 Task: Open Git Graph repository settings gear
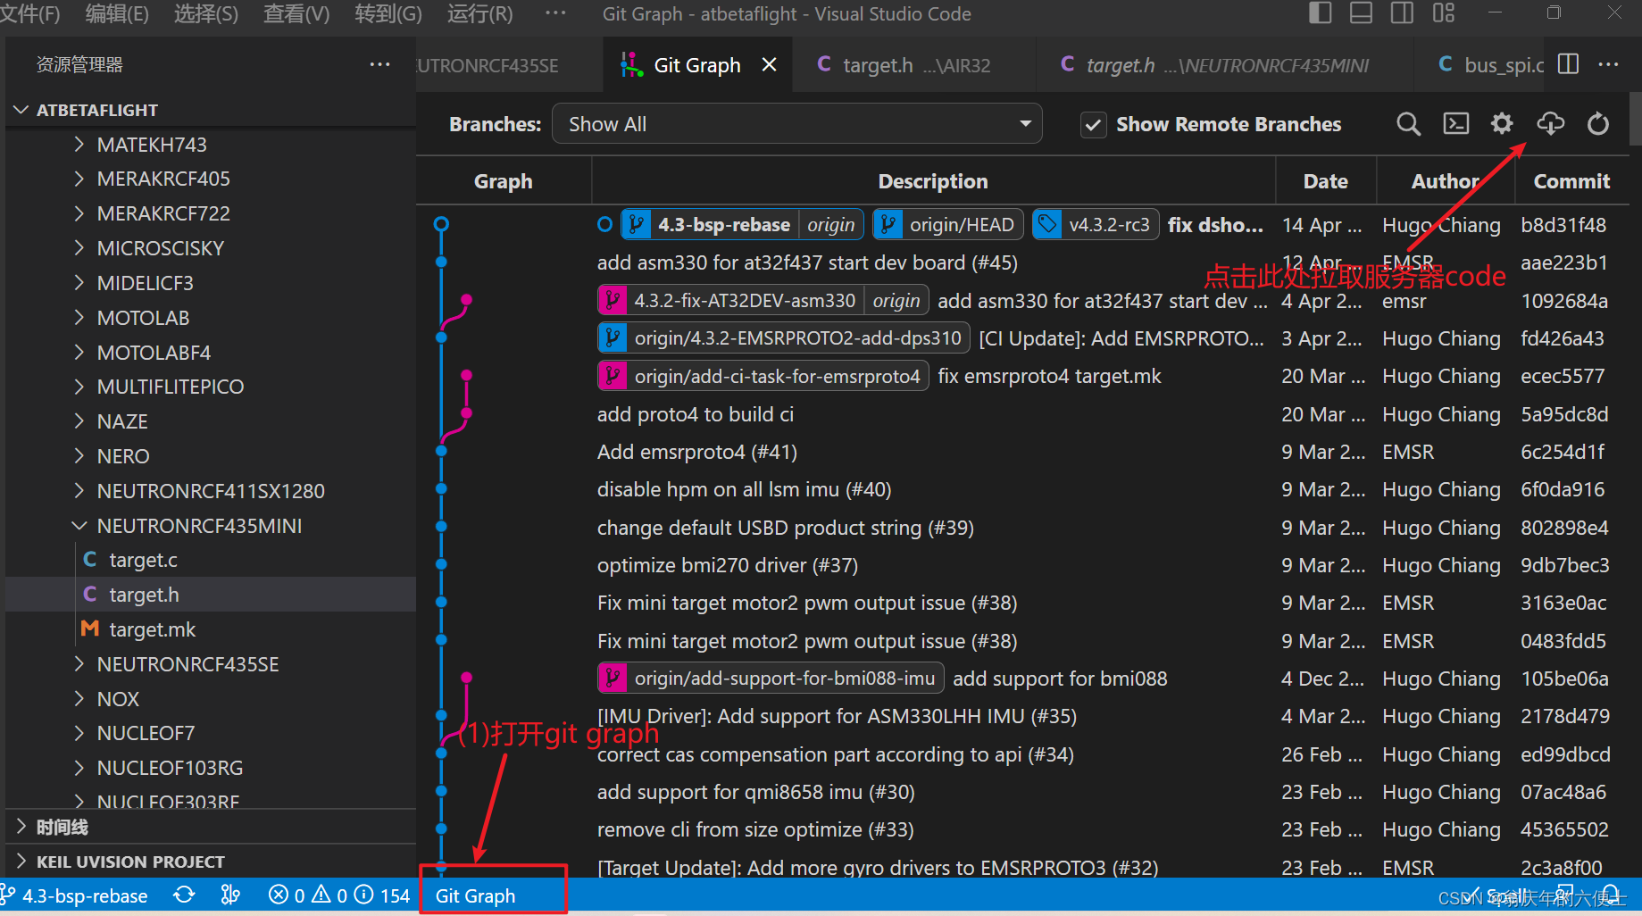pos(1502,123)
